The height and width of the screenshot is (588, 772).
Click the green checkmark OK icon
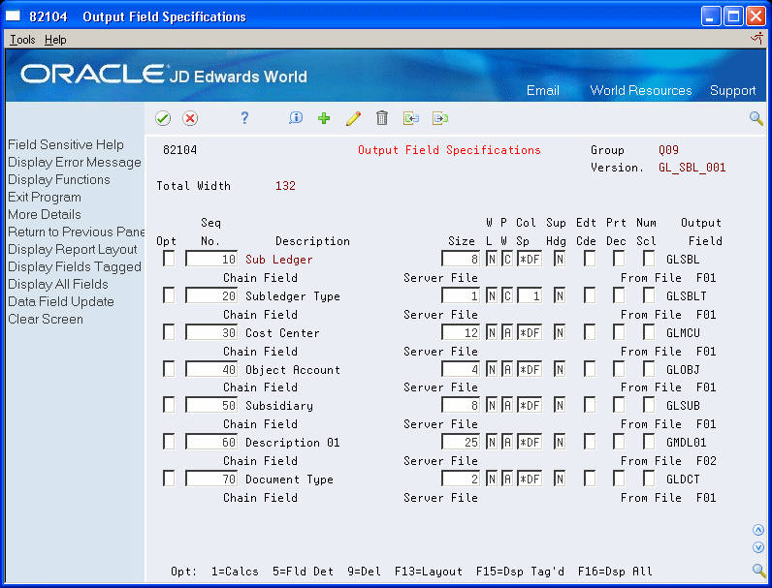163,118
